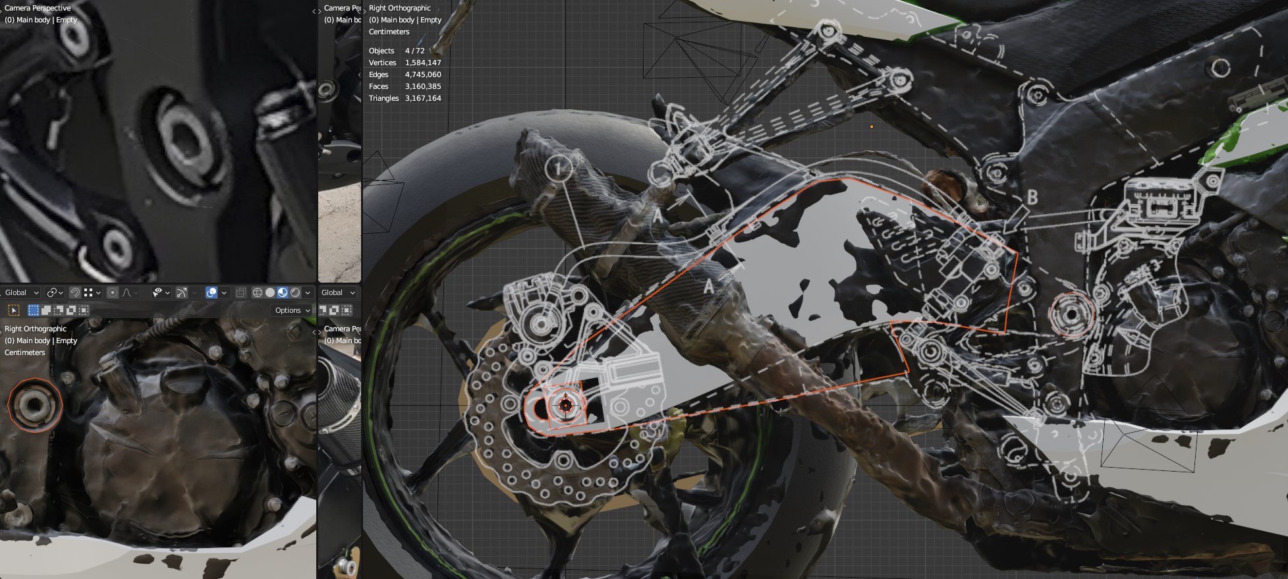Screen dimensions: 1288x579
Task: Open the Options dropdown
Action: tap(293, 310)
